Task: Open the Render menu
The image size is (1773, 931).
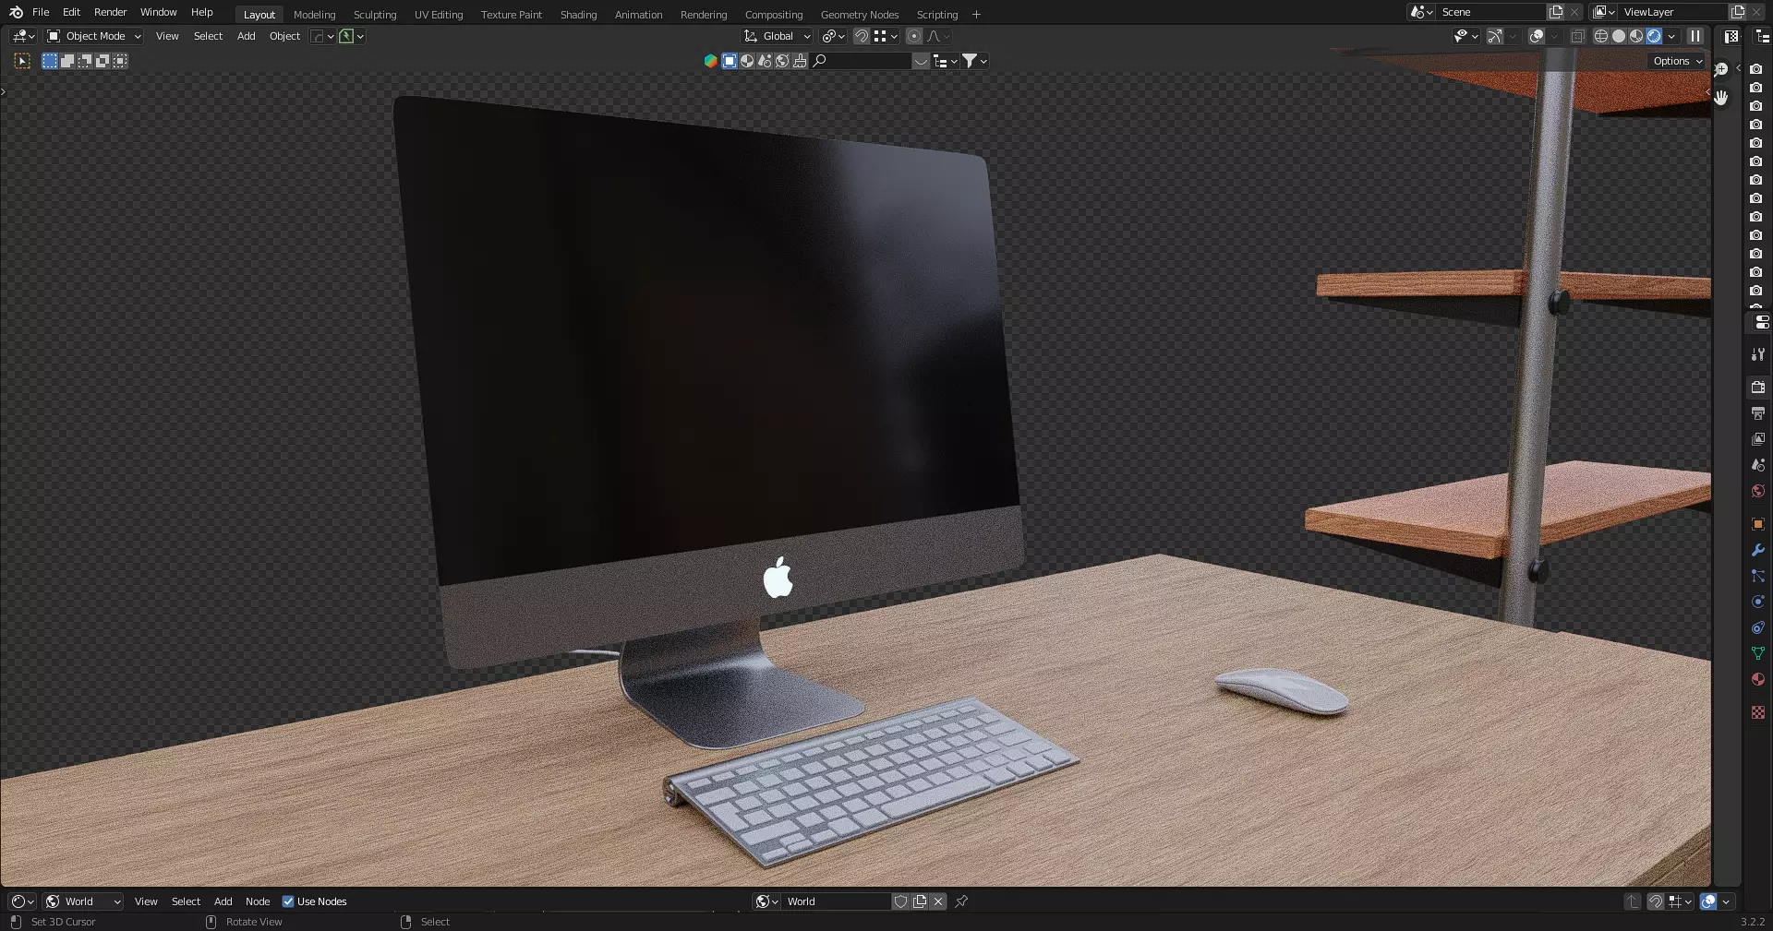Action: click(110, 12)
